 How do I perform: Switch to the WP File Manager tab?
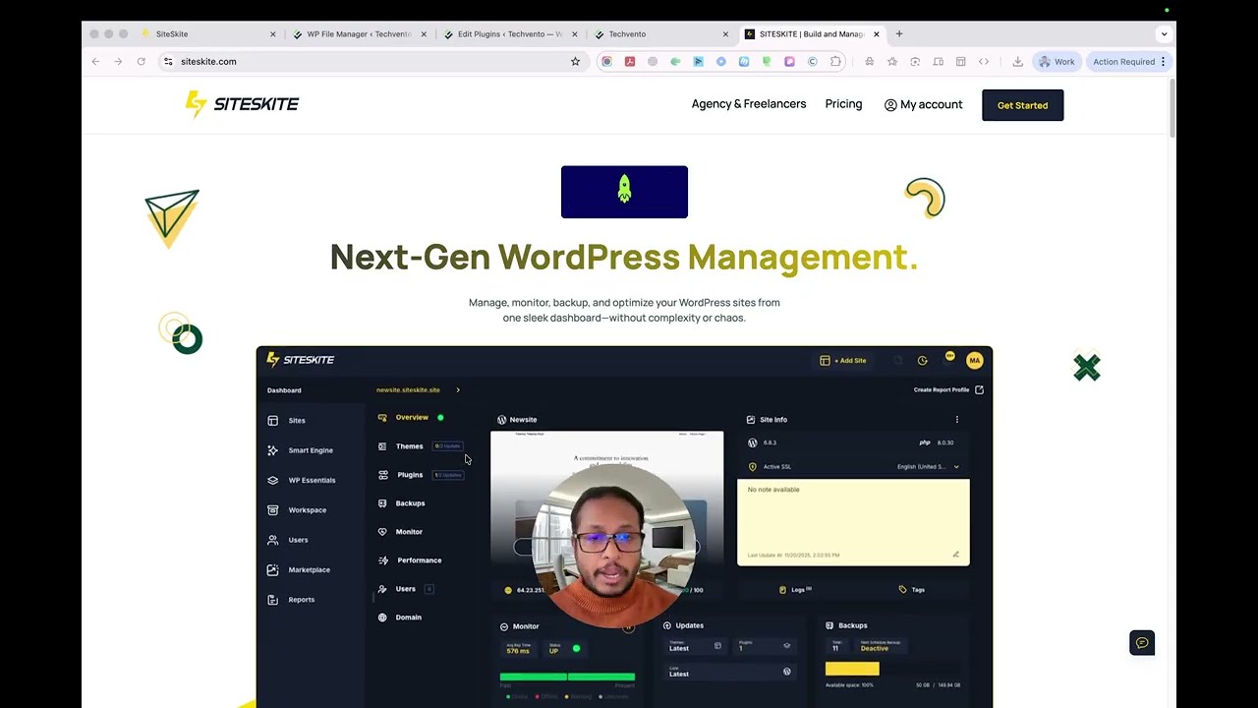click(x=359, y=34)
